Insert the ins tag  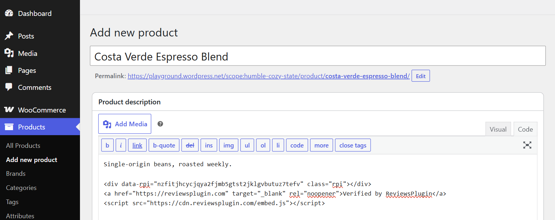click(x=209, y=145)
